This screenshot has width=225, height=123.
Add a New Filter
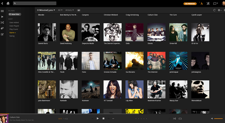(15, 14)
